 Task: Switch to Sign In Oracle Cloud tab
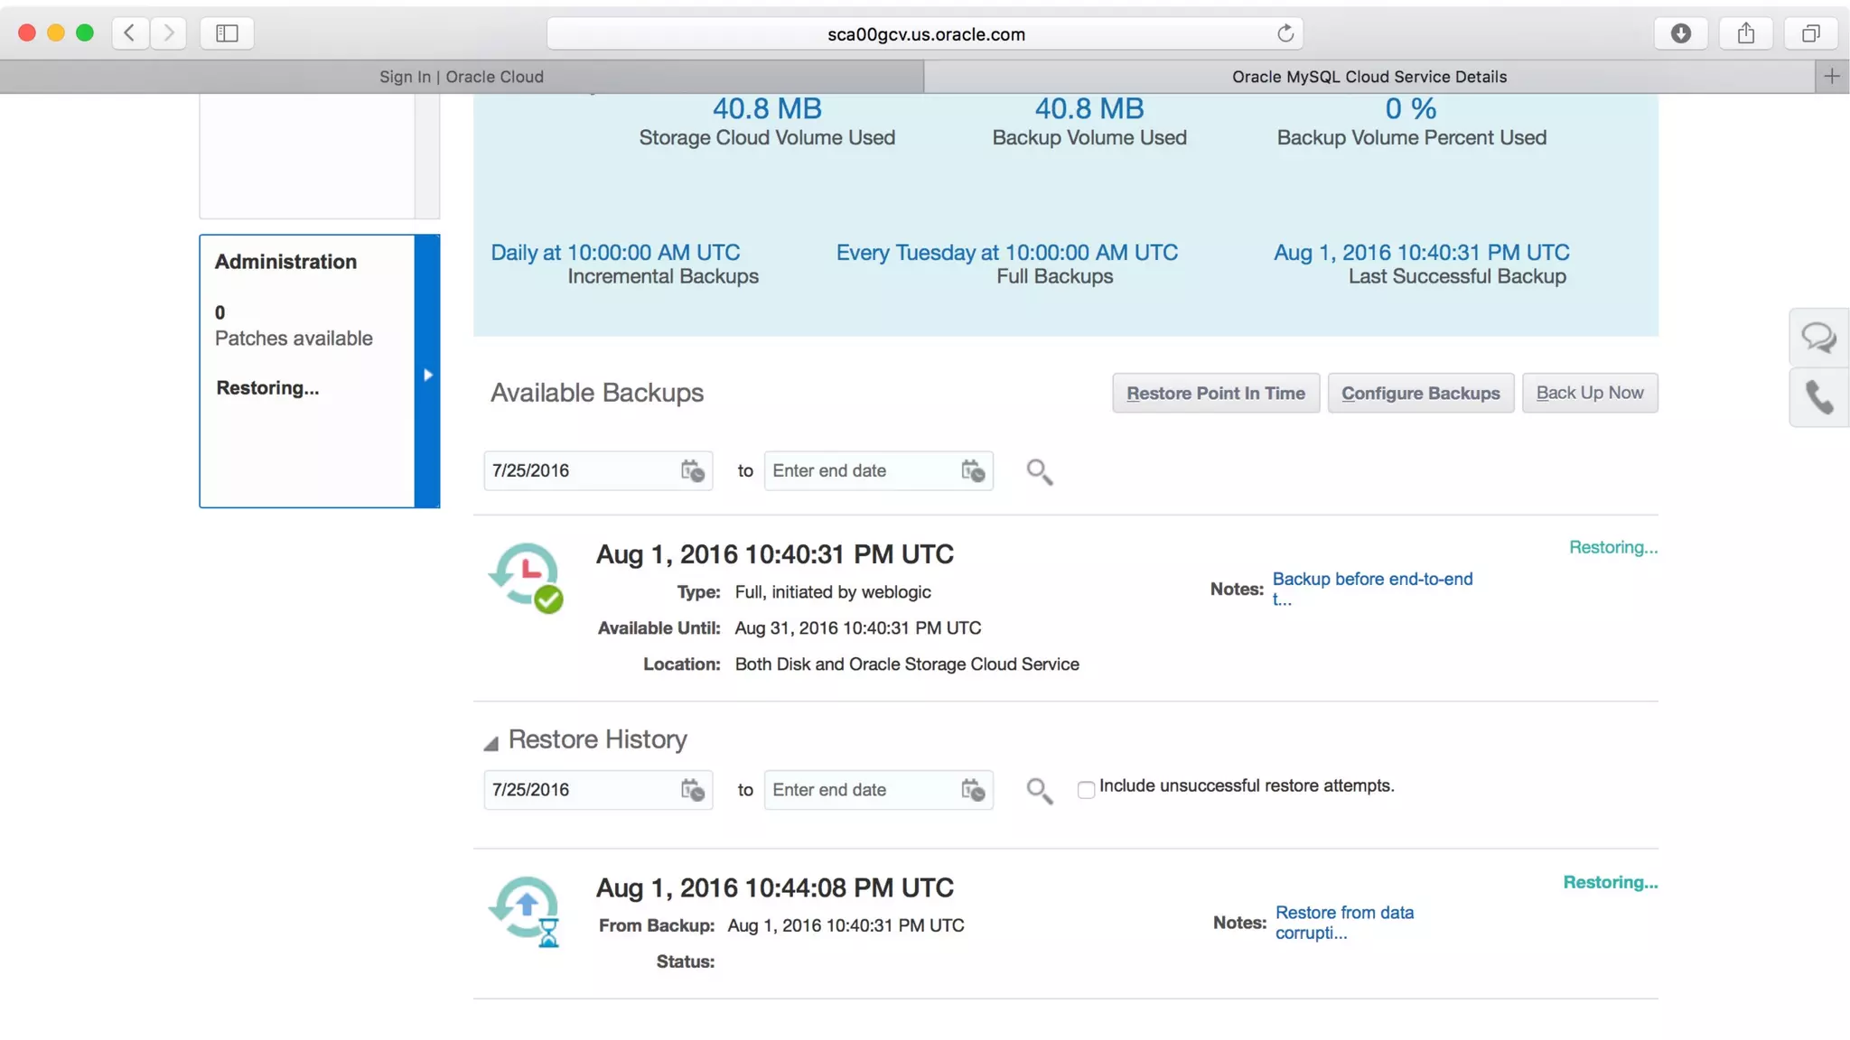pyautogui.click(x=462, y=77)
